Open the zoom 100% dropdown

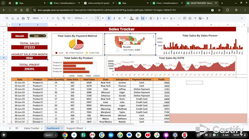[37, 18]
